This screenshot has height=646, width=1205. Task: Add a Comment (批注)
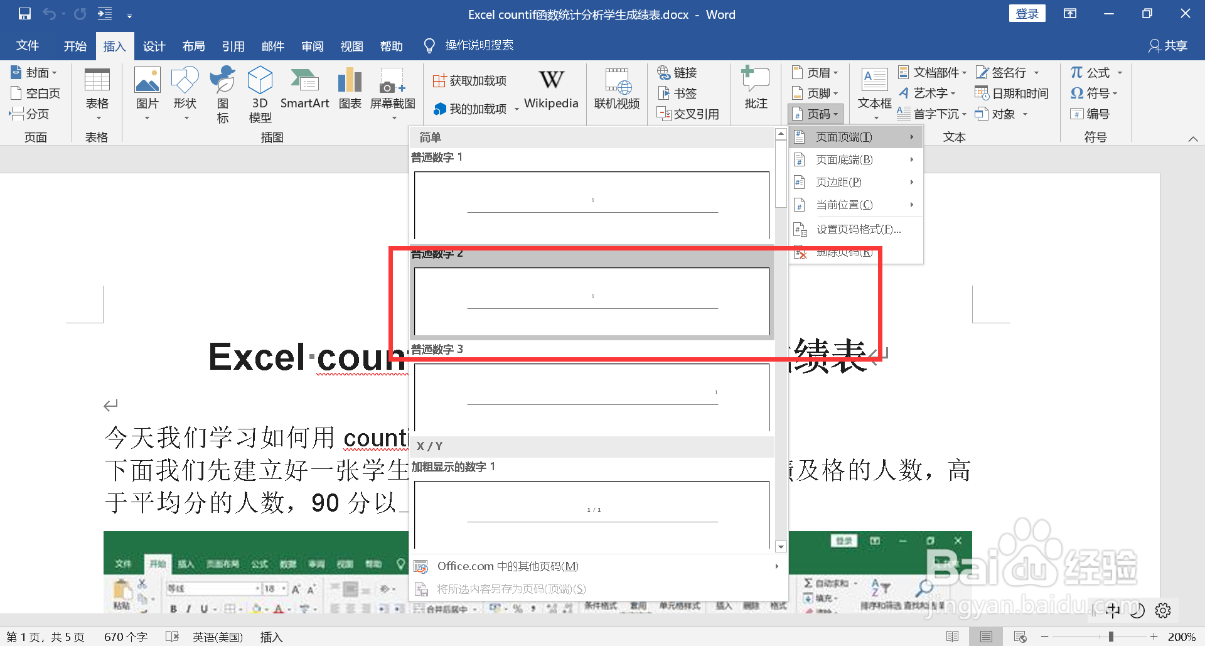pos(756,89)
